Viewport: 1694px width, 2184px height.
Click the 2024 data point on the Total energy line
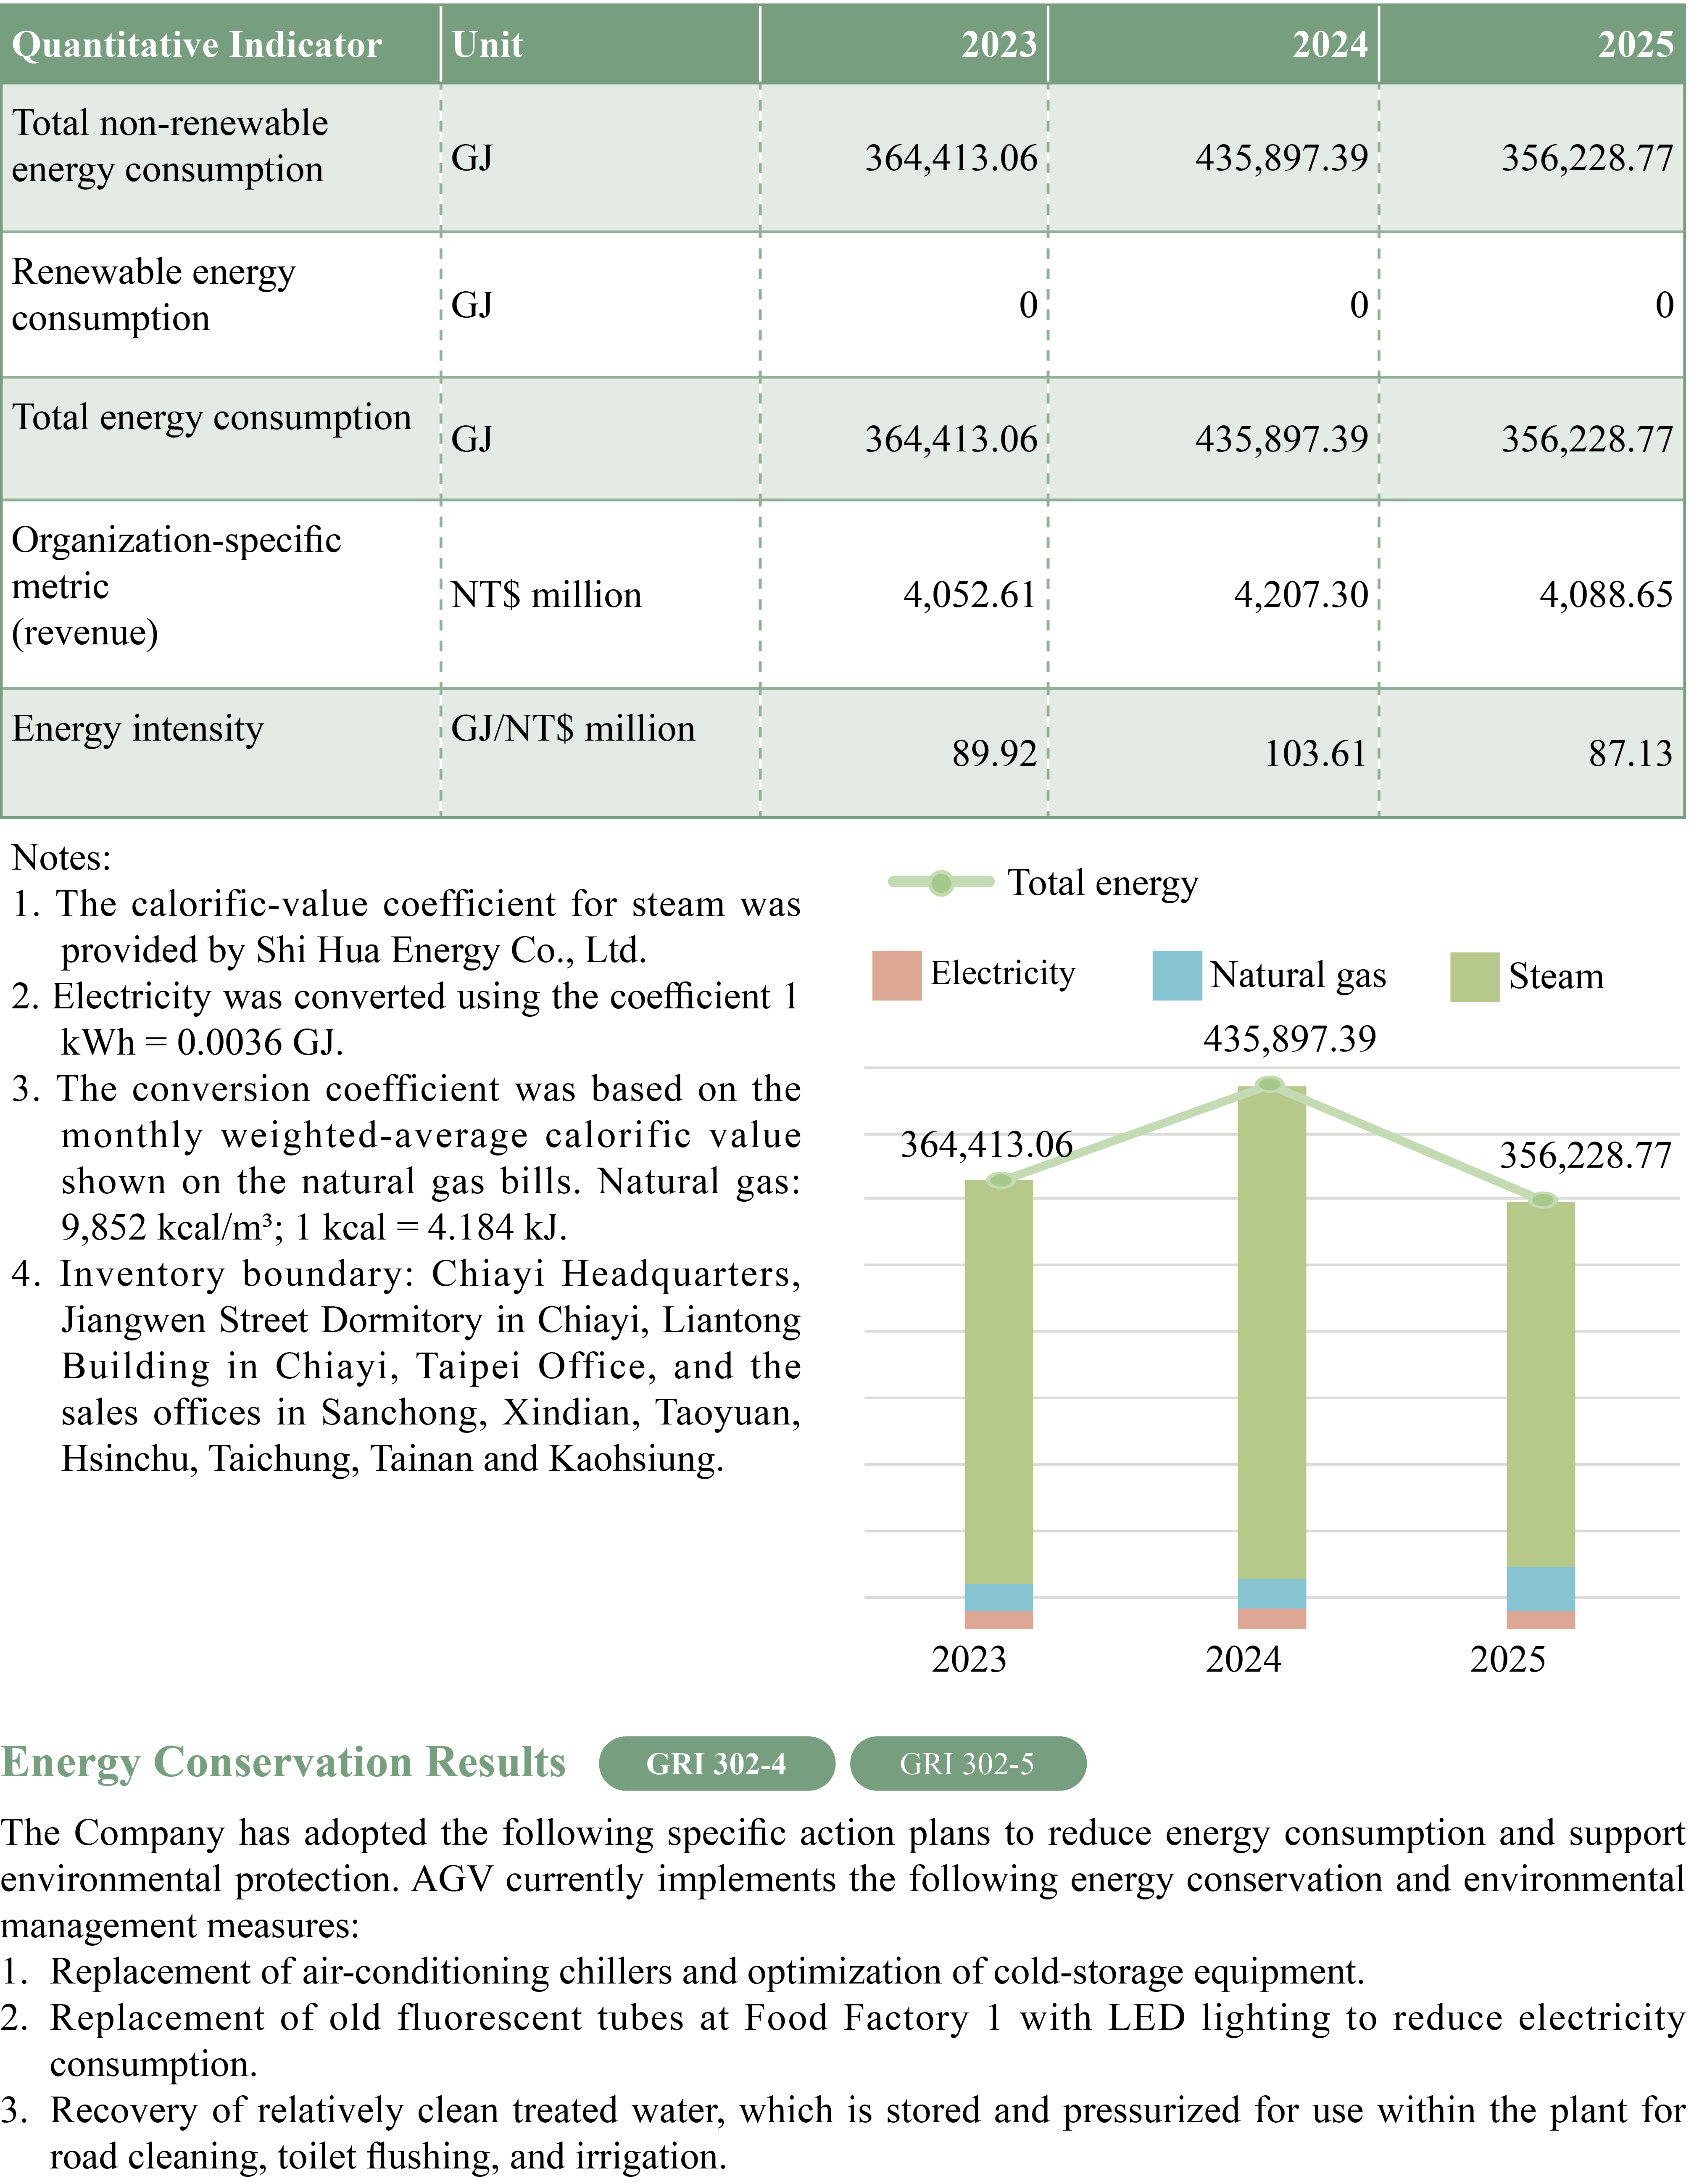pyautogui.click(x=1270, y=1085)
